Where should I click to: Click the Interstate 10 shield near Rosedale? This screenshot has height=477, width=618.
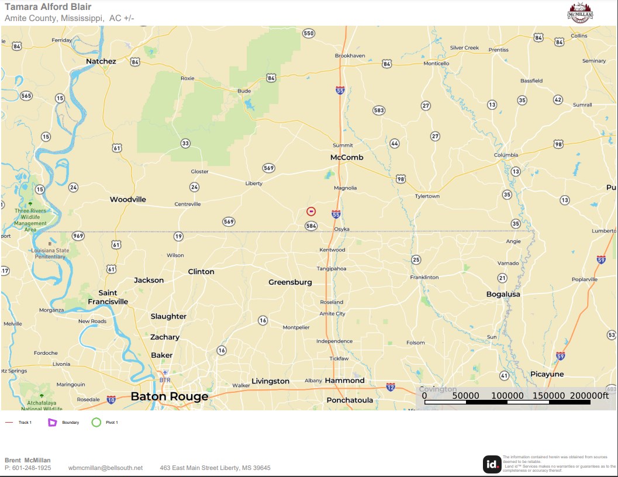pyautogui.click(x=111, y=400)
